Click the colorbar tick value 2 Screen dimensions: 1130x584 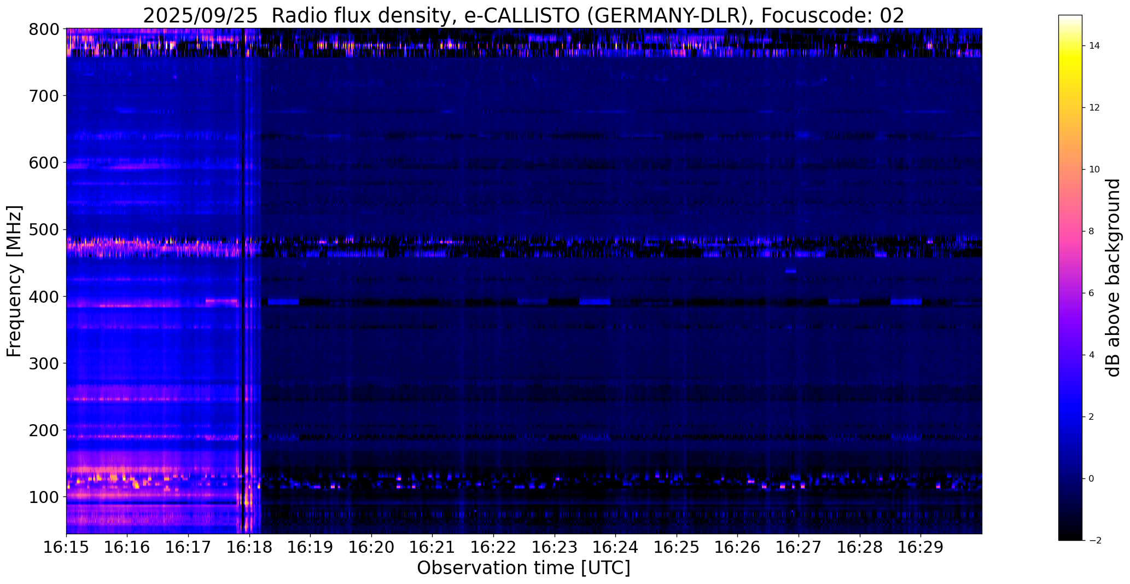[1091, 417]
